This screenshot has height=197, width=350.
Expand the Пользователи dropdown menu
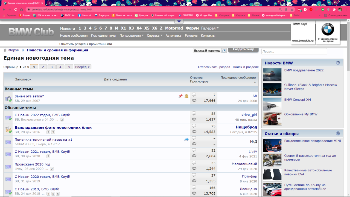click(x=132, y=36)
